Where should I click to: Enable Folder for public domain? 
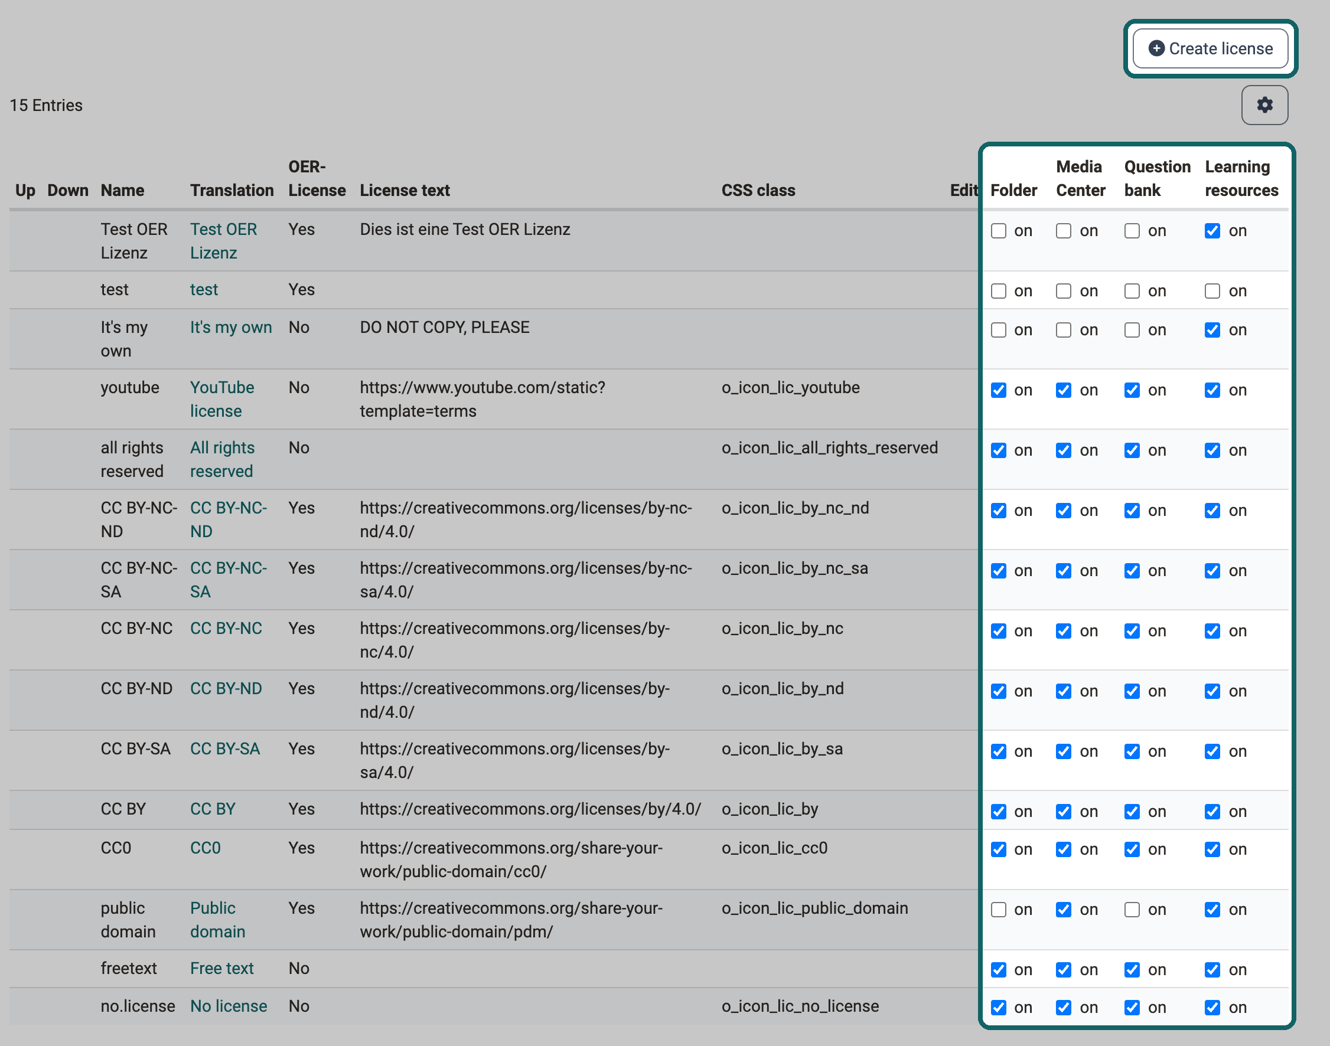tap(999, 910)
